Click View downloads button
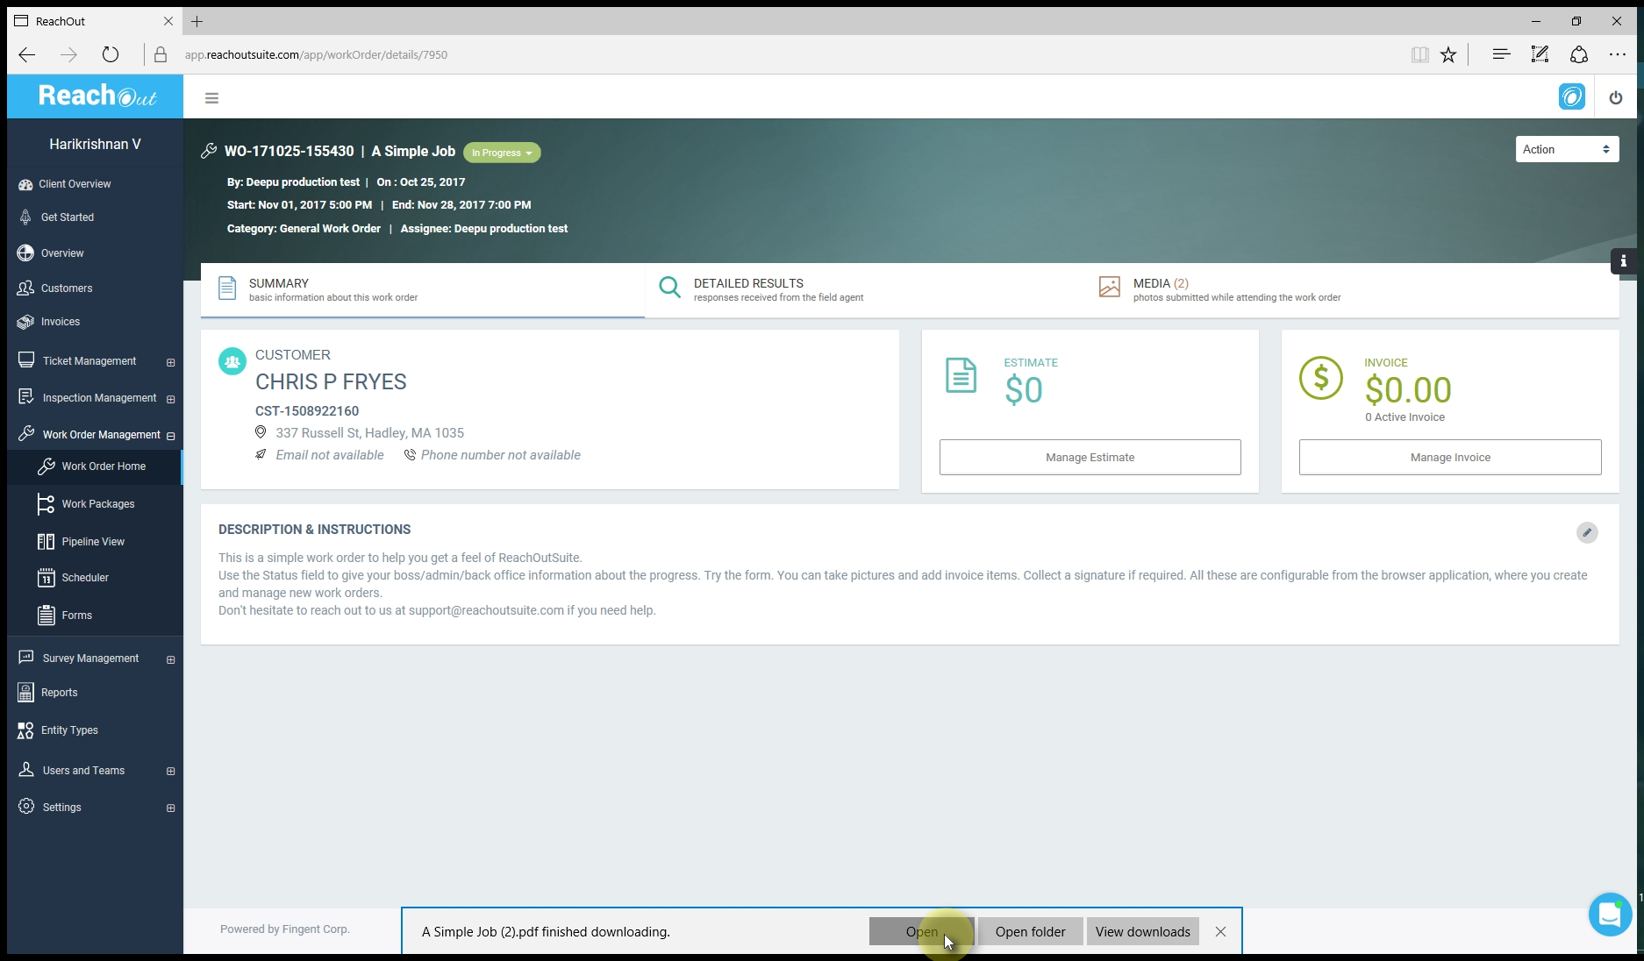 tap(1142, 931)
